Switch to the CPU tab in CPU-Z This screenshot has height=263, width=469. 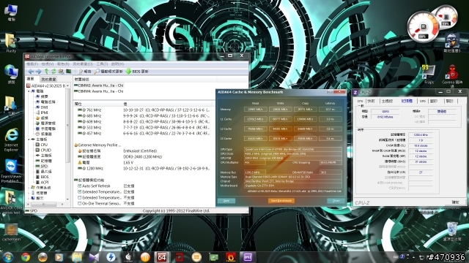coord(360,101)
